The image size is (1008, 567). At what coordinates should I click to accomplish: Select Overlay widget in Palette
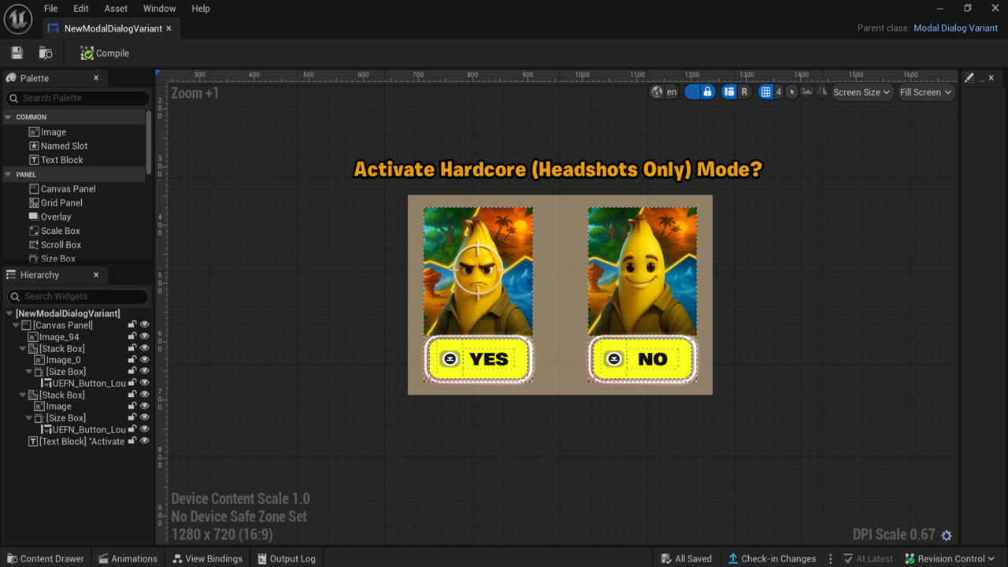(x=50, y=217)
